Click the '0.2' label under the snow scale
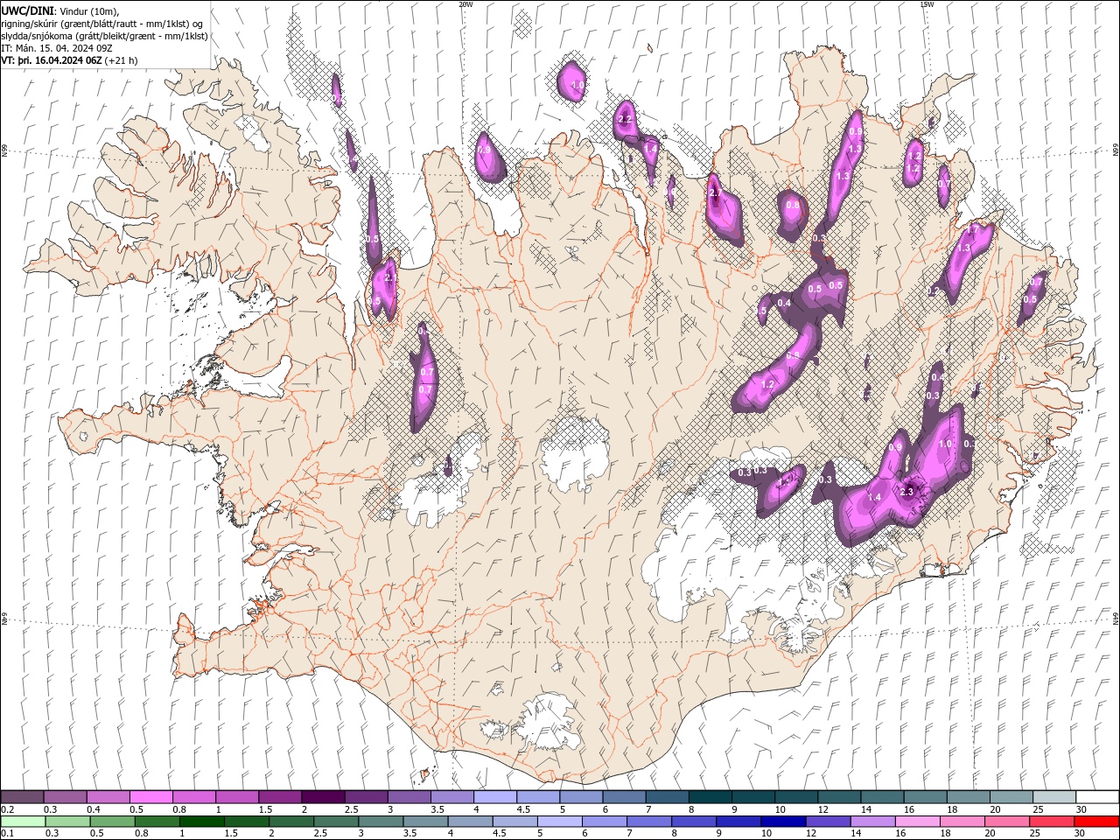 tap(7, 809)
